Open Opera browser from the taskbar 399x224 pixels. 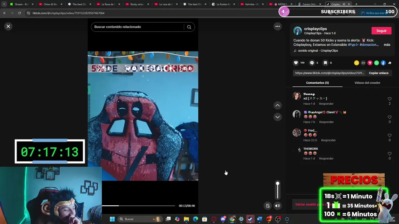click(x=214, y=219)
